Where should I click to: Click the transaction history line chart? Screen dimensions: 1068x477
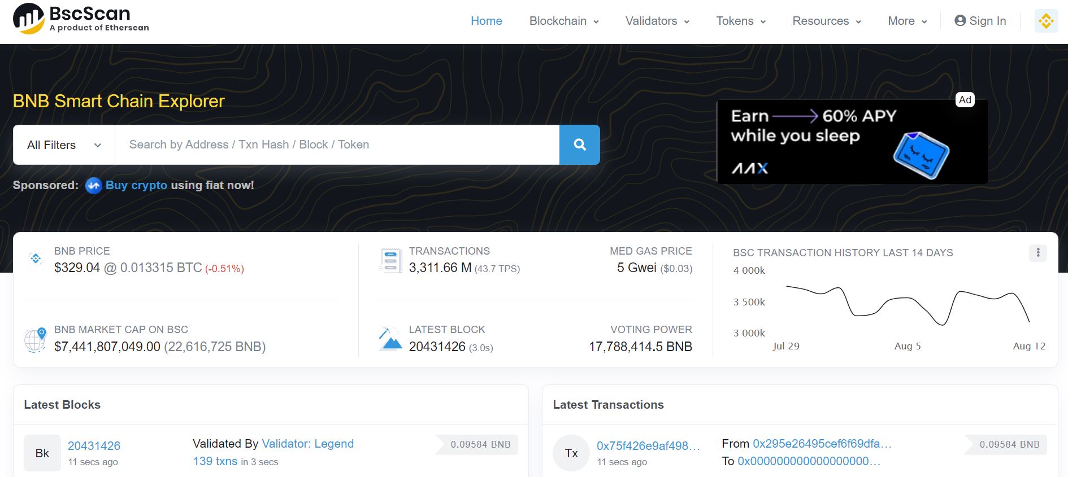click(x=908, y=305)
